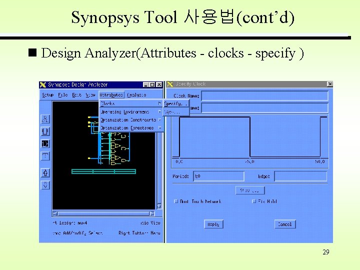The height and width of the screenshot is (270, 360).
Task: Select Operating Environment menu entry
Action: [x=131, y=112]
